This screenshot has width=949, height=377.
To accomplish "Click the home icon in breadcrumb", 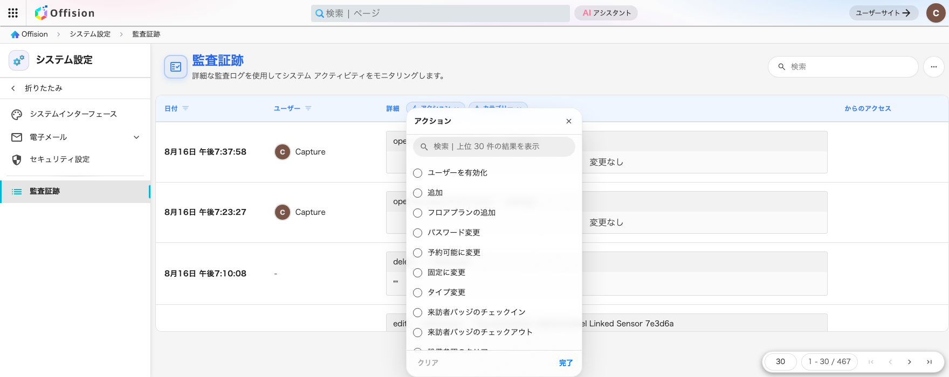I will pos(15,34).
